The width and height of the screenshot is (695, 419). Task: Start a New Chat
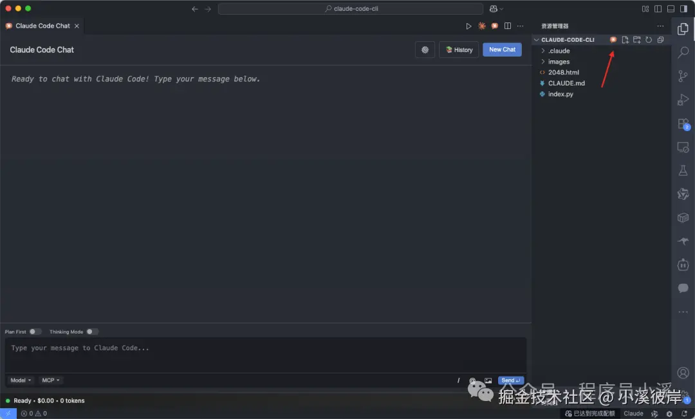point(502,49)
